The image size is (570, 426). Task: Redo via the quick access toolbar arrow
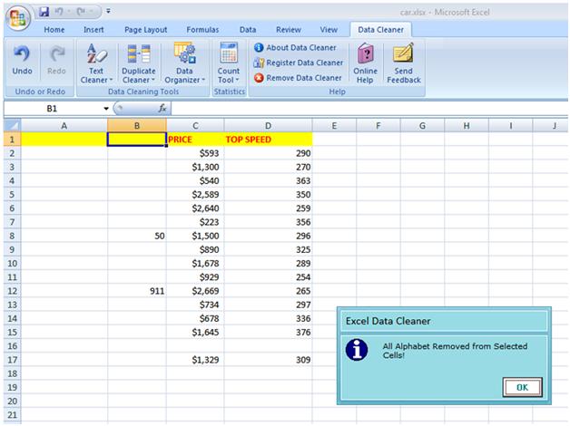point(81,12)
